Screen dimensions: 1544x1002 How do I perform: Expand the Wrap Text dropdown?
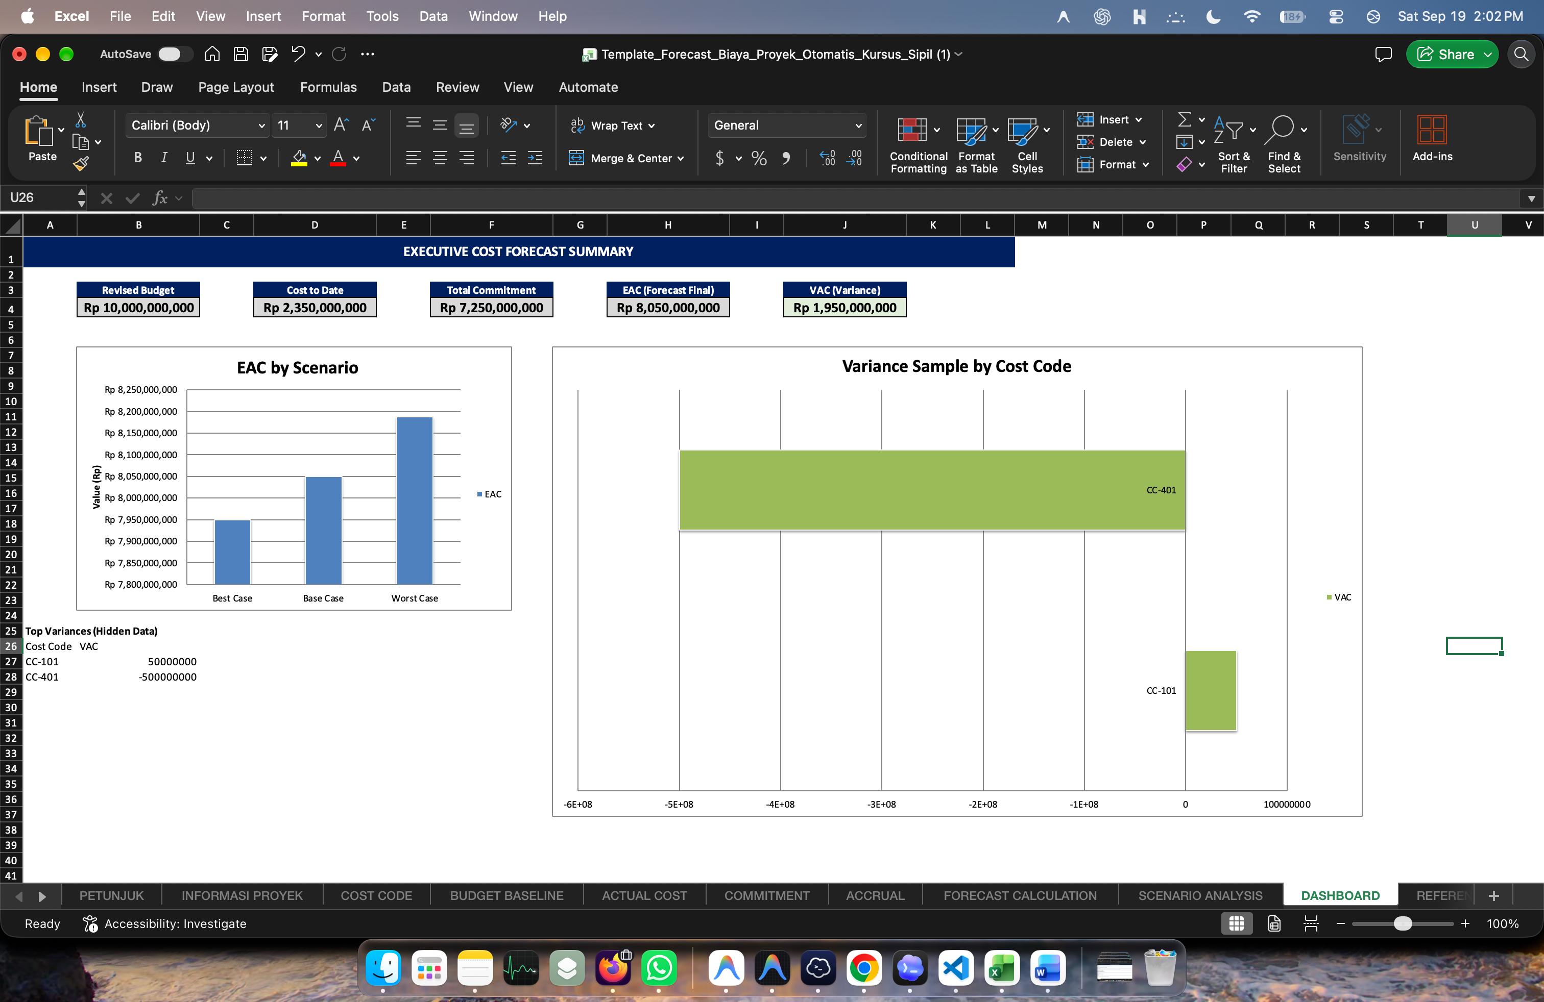click(652, 127)
